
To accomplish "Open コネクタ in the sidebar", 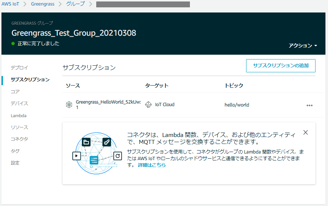I will point(19,139).
